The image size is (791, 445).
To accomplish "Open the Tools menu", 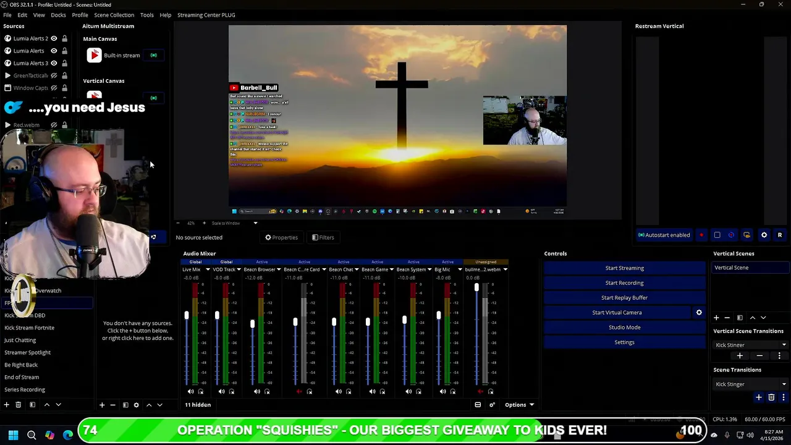I will click(146, 15).
